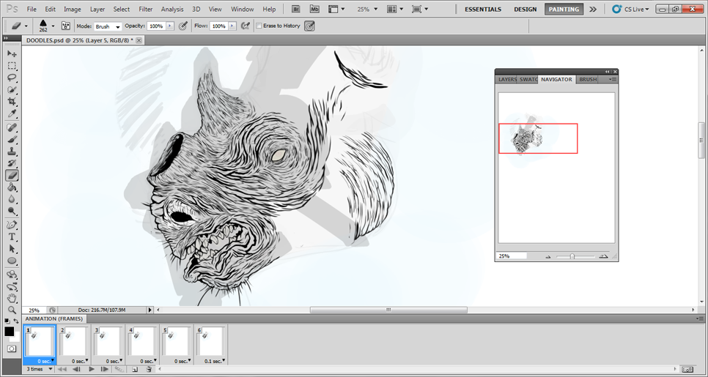
Task: Play the frame animation
Action: (91, 370)
